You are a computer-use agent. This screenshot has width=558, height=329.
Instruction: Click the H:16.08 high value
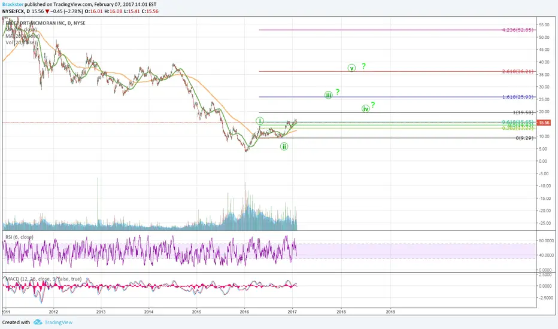click(113, 11)
